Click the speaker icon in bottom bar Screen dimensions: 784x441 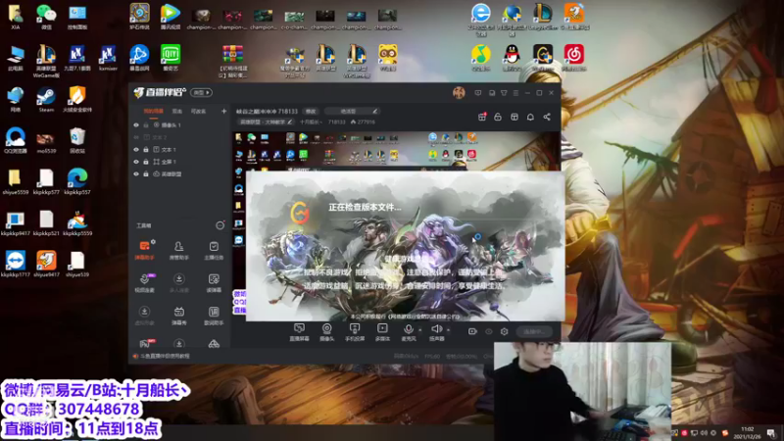pyautogui.click(x=436, y=331)
